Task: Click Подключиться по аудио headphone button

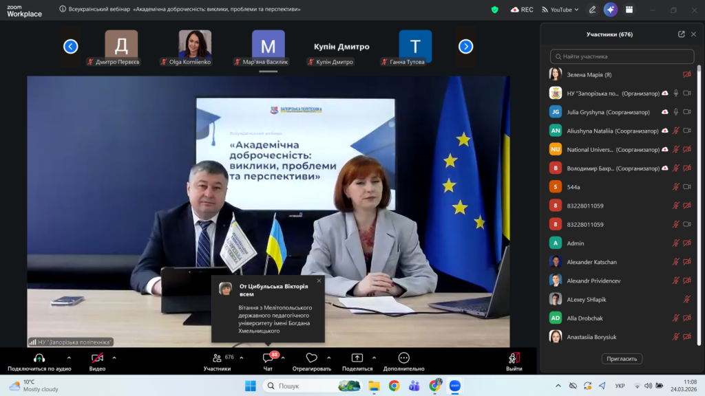Action: tap(39, 359)
